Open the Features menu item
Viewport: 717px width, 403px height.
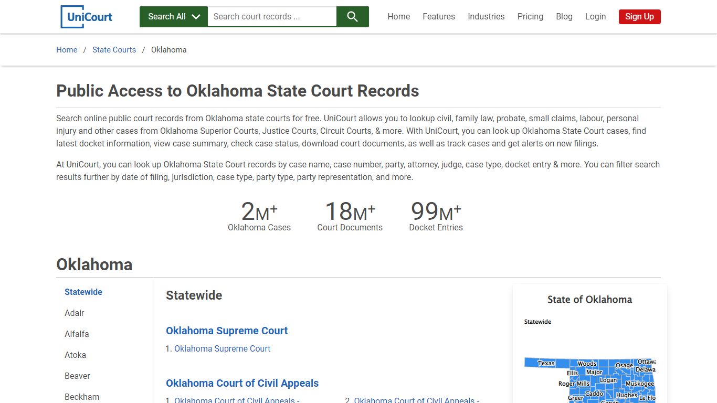pos(439,17)
